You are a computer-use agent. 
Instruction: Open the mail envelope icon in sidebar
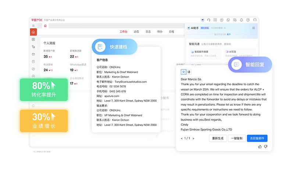[x=33, y=54]
